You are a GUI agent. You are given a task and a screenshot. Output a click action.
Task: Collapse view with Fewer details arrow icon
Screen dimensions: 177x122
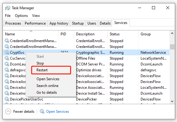[x=8, y=112]
